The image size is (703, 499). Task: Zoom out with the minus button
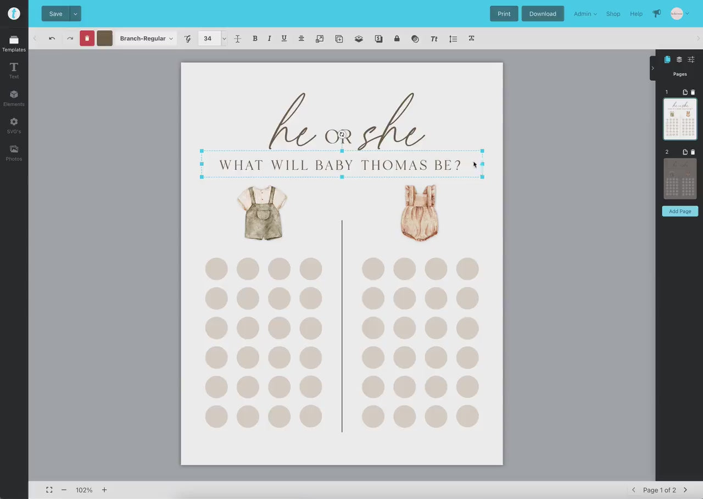[64, 490]
